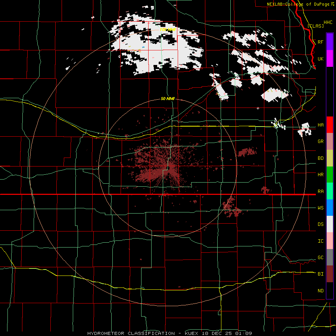Select the light pink IC legend swatch
Image resolution: width=336 pixels, height=336 pixels.
330,241
